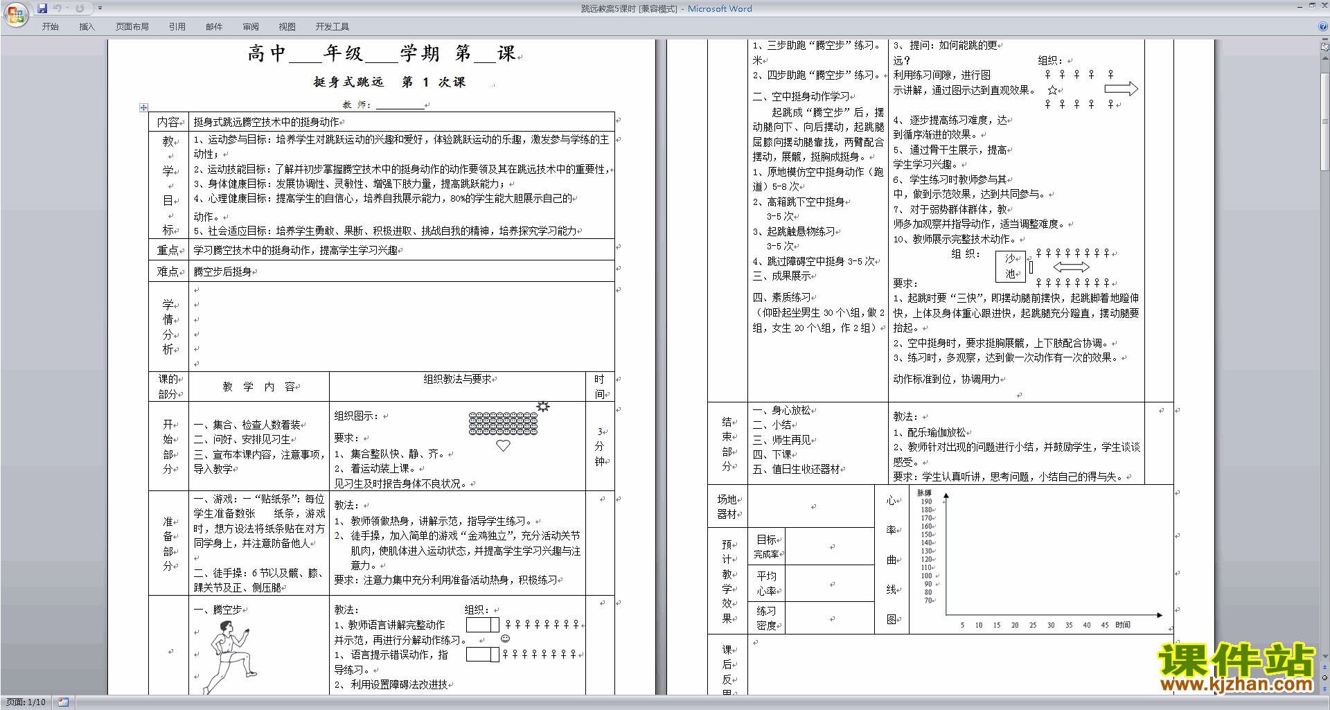1330x710 pixels.
Task: Click the title 高中___年级___学期 第___课
Action: pyautogui.click(x=383, y=53)
